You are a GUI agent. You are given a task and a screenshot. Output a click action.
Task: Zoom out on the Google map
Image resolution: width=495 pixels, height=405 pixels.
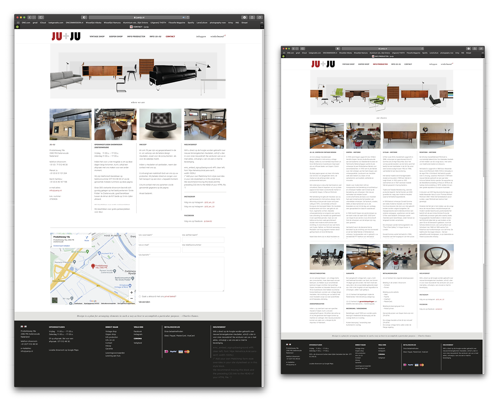point(131,299)
